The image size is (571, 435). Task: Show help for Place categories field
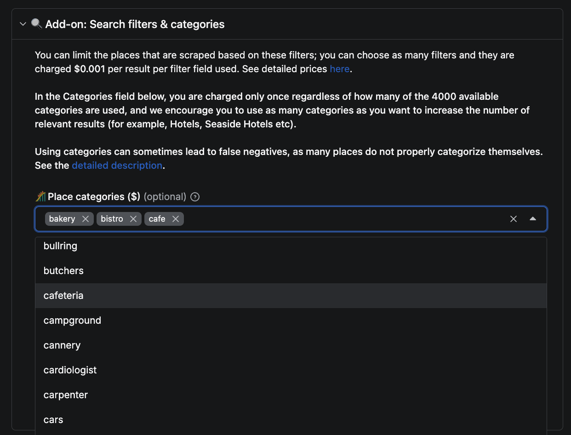pyautogui.click(x=195, y=197)
